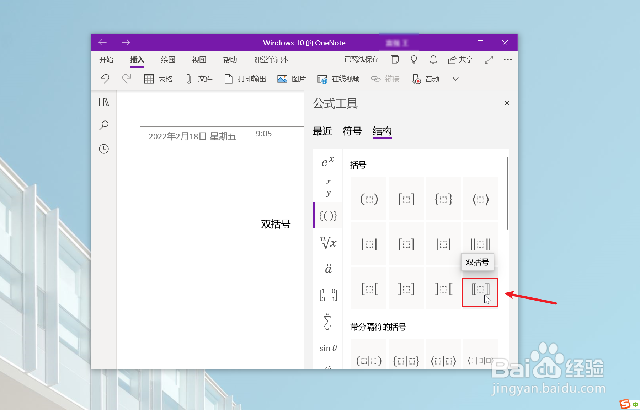Select the matrix structure category
This screenshot has width=640, height=410.
[x=328, y=295]
